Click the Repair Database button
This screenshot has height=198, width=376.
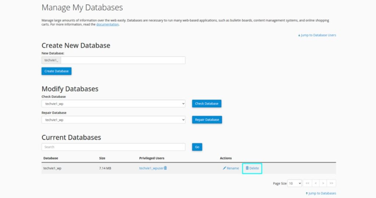pyautogui.click(x=207, y=120)
